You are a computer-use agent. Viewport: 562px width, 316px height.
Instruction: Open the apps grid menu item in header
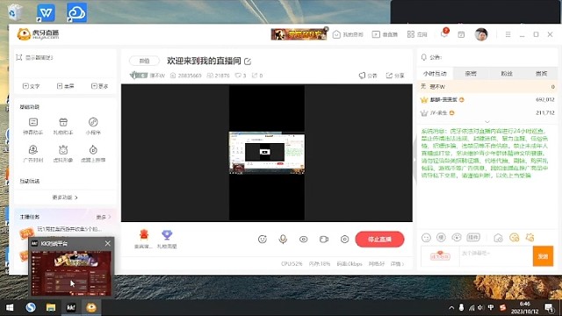(x=417, y=34)
